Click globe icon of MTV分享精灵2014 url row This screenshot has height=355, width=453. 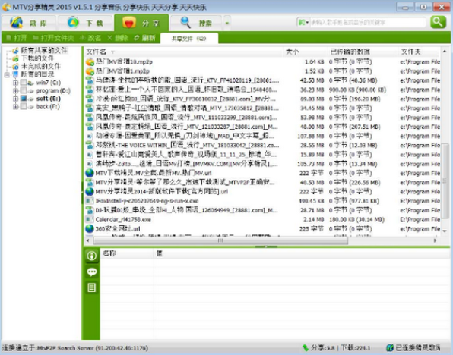(90, 191)
